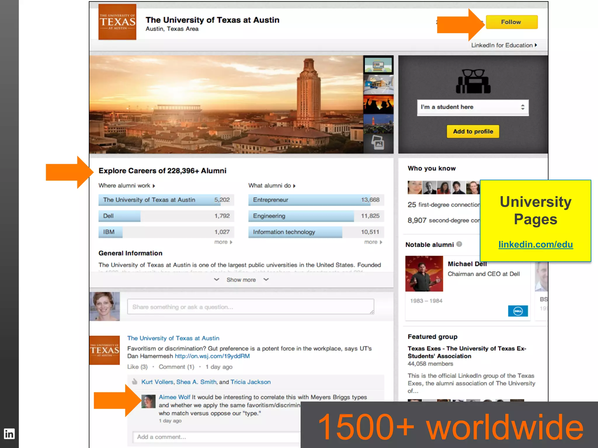Click Comment (1) on the post
Image resolution: width=598 pixels, height=448 pixels.
176,367
